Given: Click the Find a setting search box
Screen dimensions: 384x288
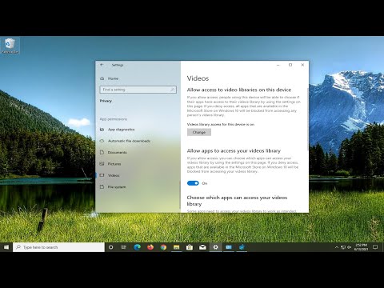Looking at the screenshot, I should [138, 90].
